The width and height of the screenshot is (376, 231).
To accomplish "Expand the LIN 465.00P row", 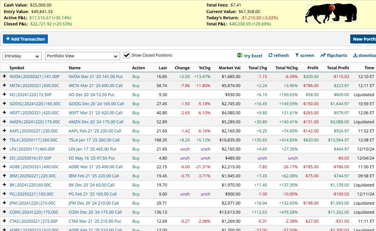I will click(4, 149).
